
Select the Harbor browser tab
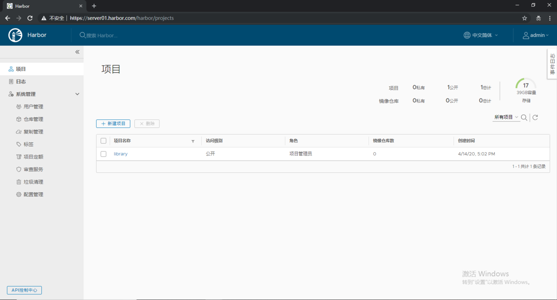point(44,6)
